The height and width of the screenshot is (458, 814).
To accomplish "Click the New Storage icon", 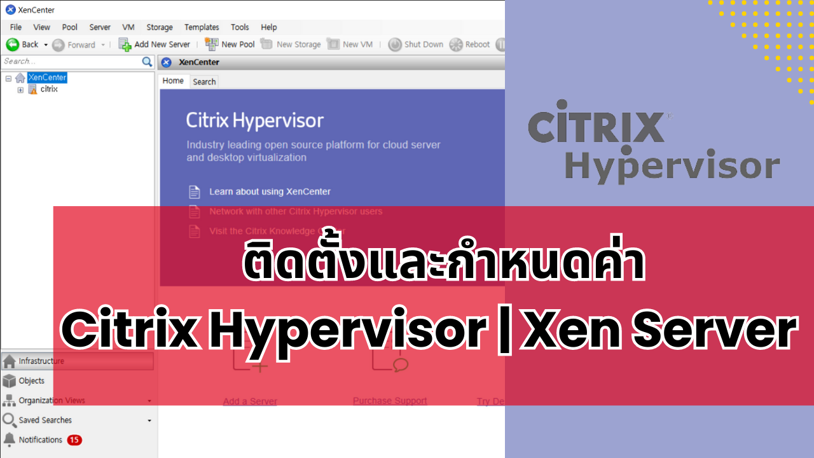I will [x=266, y=44].
